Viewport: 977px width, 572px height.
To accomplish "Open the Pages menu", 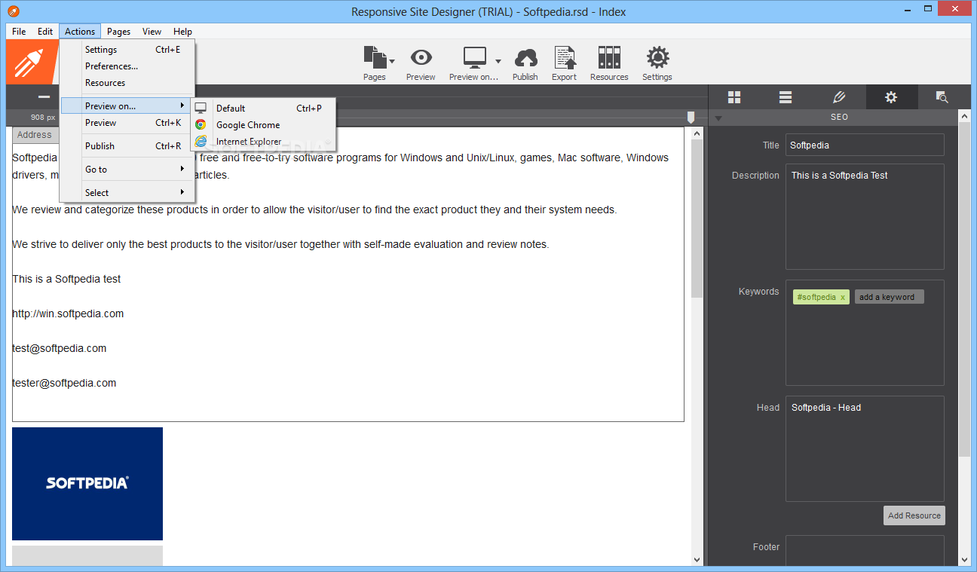I will [118, 32].
